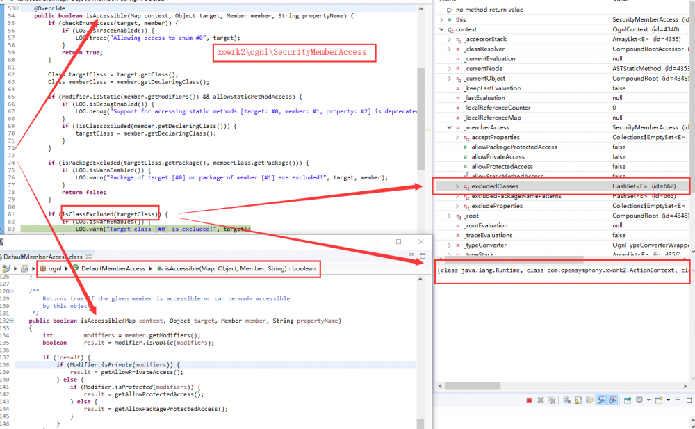Select _localReferenceCounter variable row
Image resolution: width=695 pixels, height=429 pixels.
pyautogui.click(x=562, y=107)
